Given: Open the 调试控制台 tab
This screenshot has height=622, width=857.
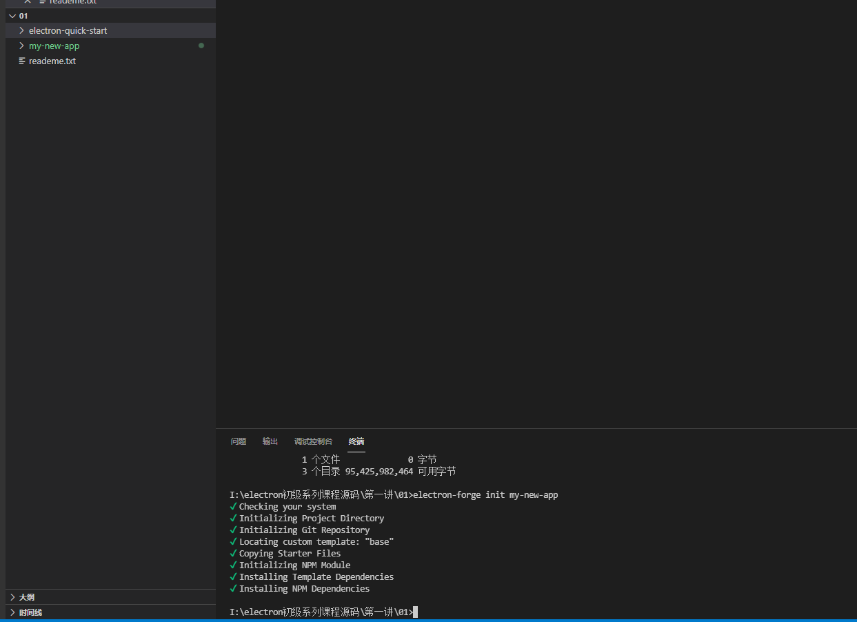Looking at the screenshot, I should pos(313,441).
